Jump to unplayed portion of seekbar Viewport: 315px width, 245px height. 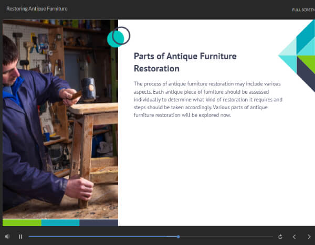tap(226, 237)
